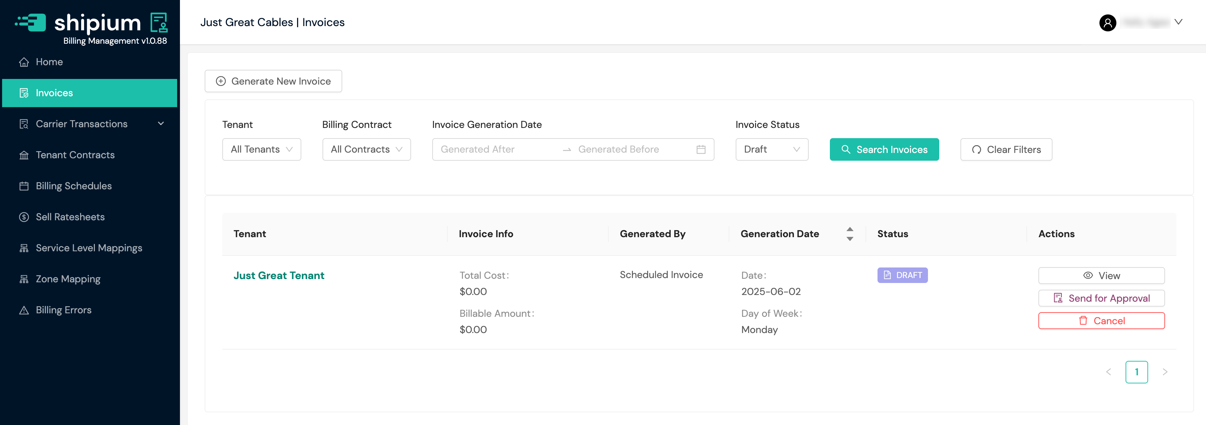
Task: Open the user account menu chevron
Action: (1178, 22)
